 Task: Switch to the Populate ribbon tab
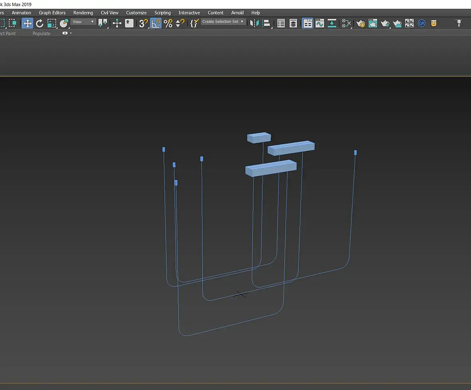click(41, 33)
